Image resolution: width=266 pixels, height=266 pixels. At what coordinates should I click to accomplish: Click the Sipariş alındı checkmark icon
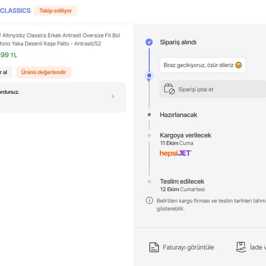(x=149, y=42)
